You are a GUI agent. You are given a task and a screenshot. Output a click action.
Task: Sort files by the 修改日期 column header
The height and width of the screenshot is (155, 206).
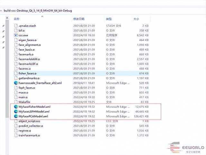click(80, 20)
